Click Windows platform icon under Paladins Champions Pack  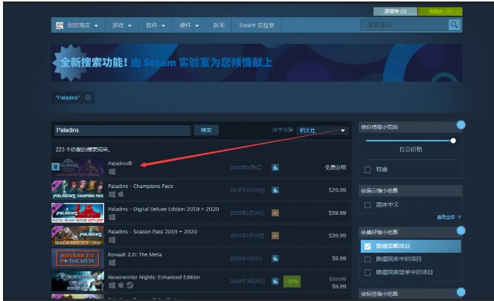point(112,194)
